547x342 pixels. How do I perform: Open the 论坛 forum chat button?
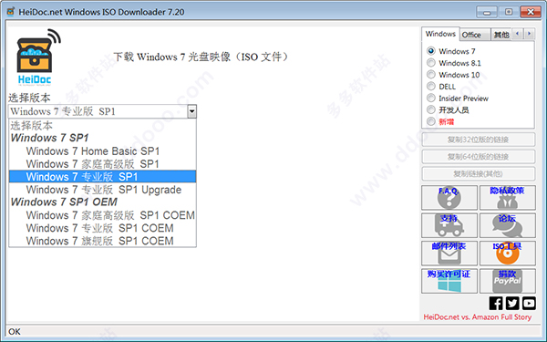pyautogui.click(x=508, y=225)
